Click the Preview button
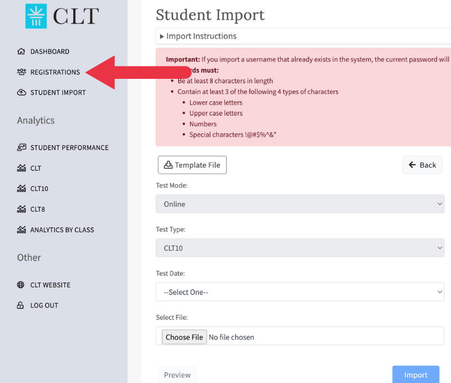Viewport: 451px width, 383px height. [177, 375]
